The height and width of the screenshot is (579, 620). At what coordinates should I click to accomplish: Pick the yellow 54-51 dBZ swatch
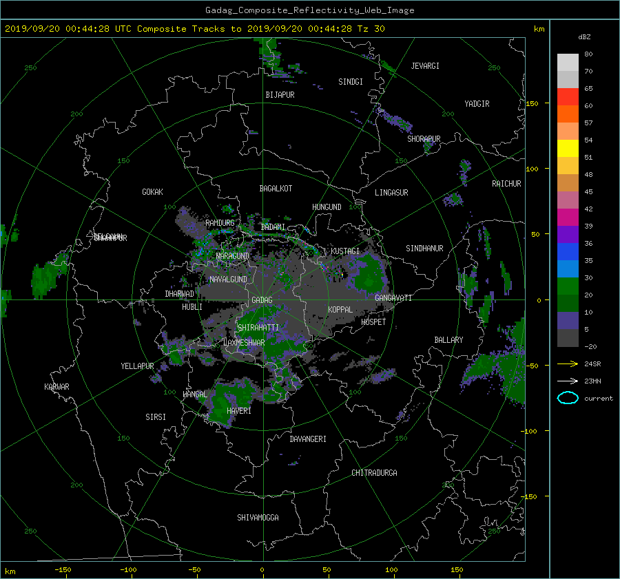(568, 148)
